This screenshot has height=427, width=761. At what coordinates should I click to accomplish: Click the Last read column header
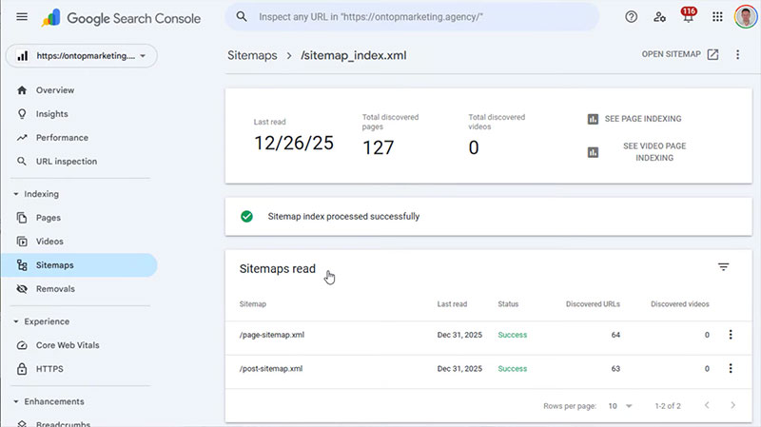pos(452,304)
